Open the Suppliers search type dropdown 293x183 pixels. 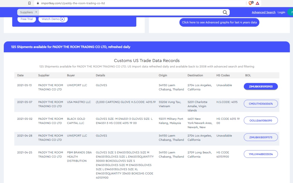[28, 12]
